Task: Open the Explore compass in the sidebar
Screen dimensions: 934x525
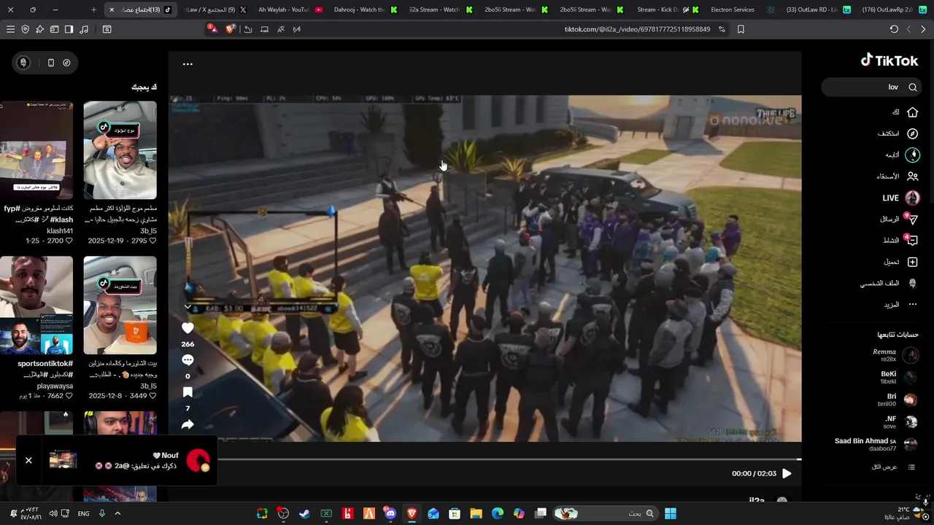Action: 912,133
